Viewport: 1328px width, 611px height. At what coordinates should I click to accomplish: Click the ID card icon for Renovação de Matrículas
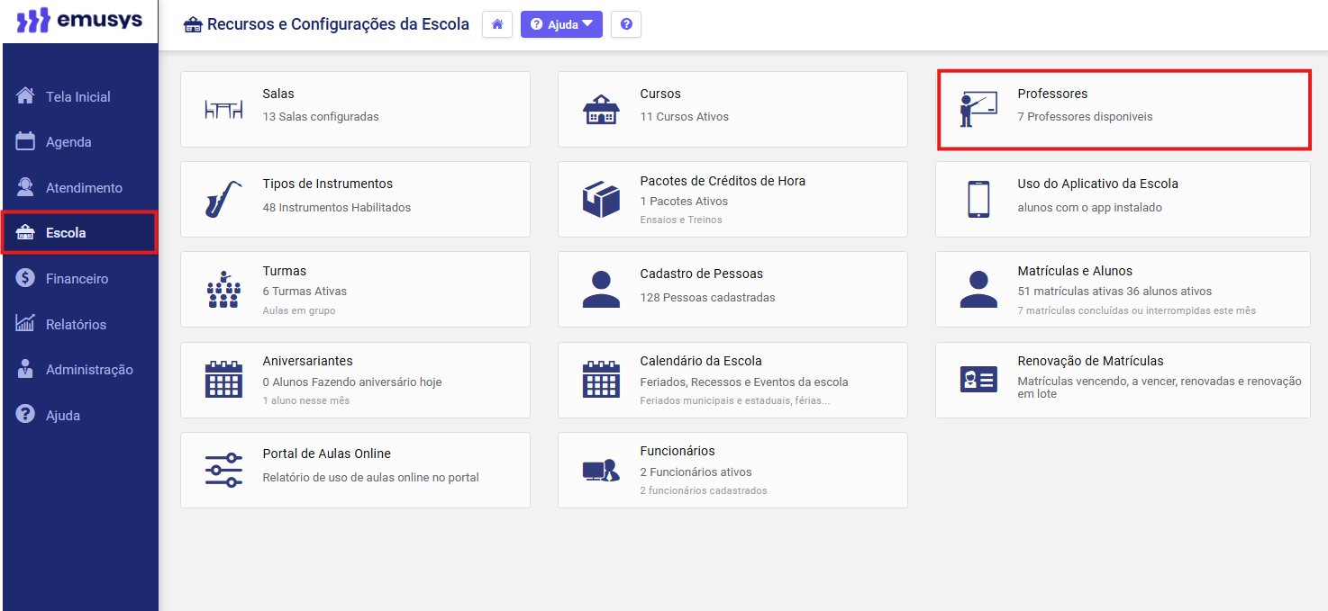point(978,380)
